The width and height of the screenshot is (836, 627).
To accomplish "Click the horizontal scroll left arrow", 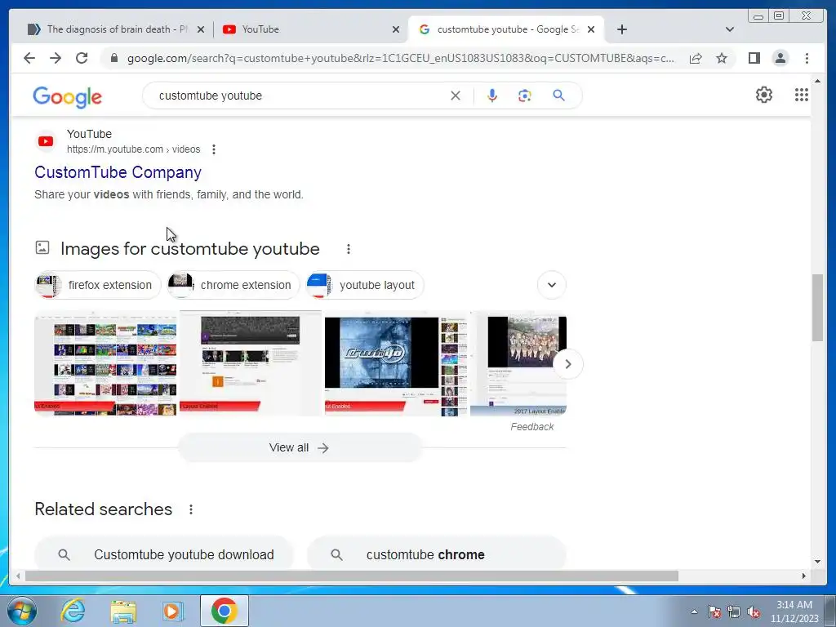I will 18,576.
